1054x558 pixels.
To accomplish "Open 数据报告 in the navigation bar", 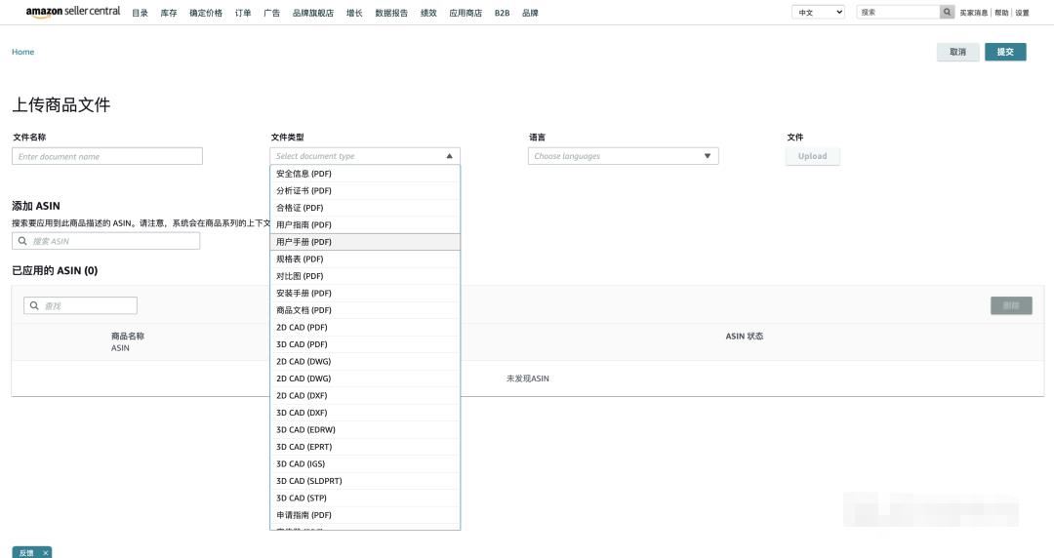I will coord(391,13).
